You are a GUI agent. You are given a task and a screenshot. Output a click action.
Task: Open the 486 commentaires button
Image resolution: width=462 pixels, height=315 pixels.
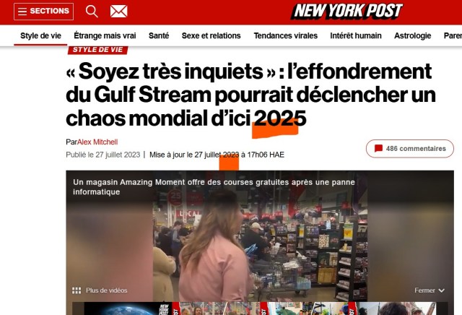pyautogui.click(x=410, y=149)
